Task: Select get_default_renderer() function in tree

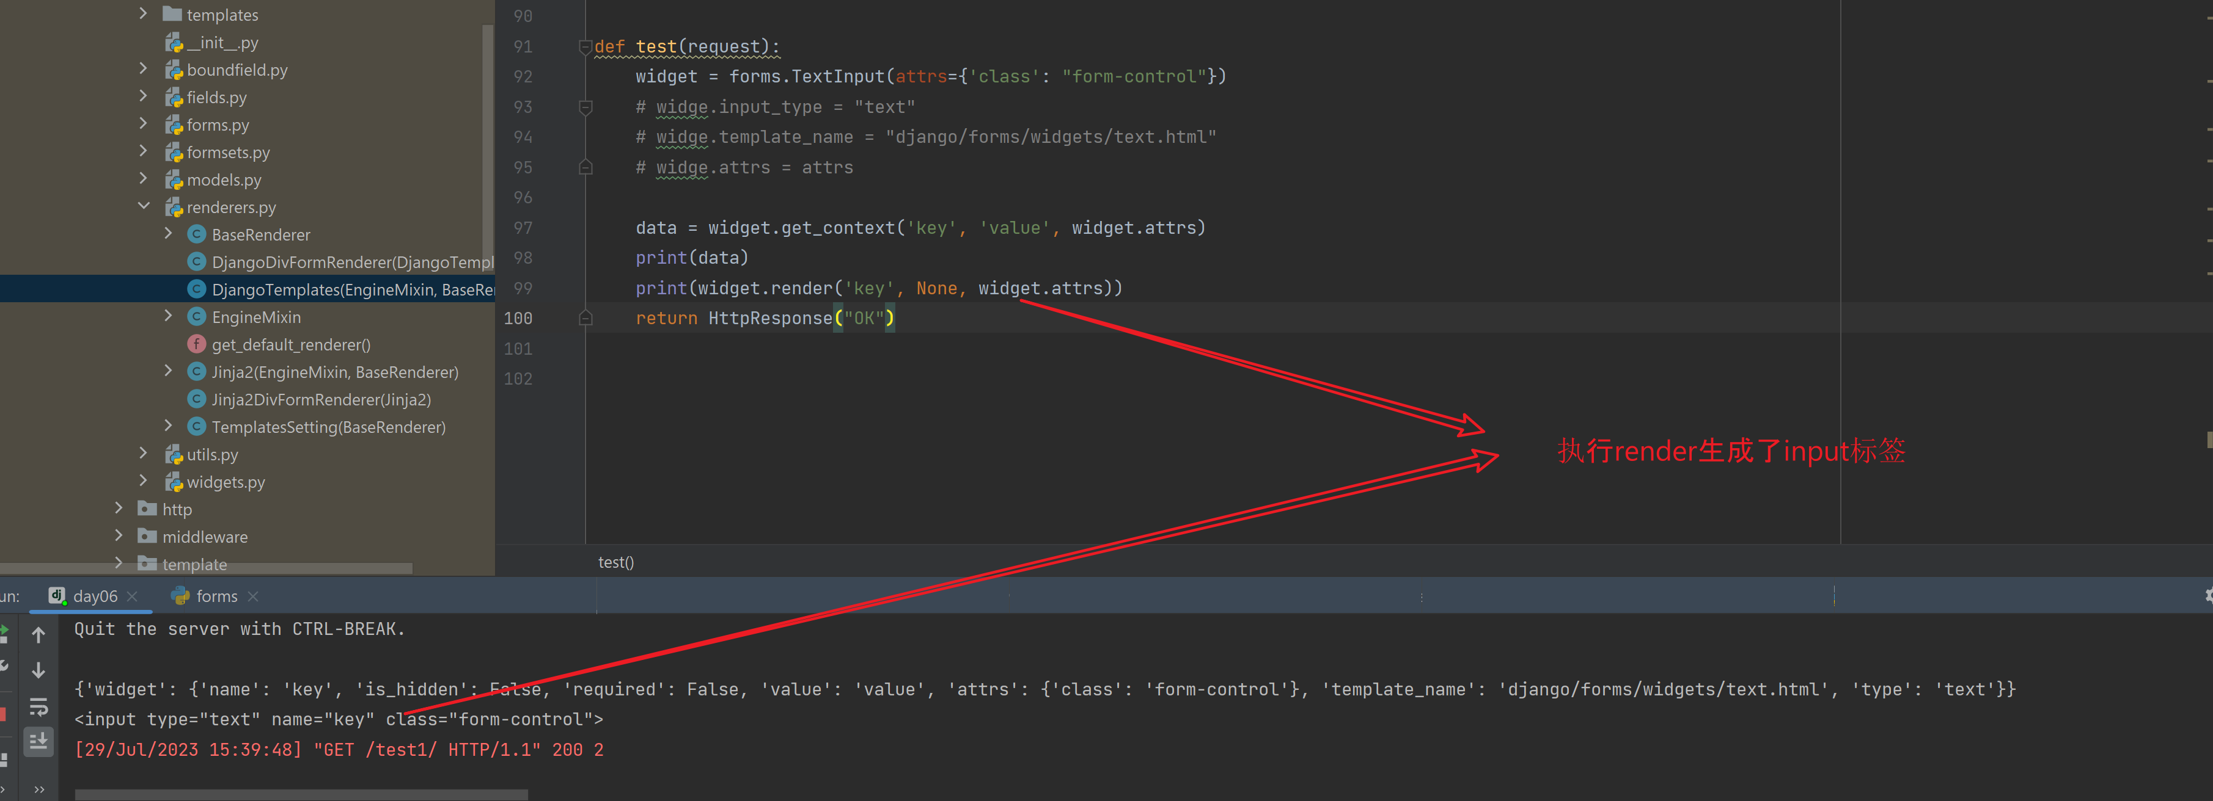Action: [290, 344]
